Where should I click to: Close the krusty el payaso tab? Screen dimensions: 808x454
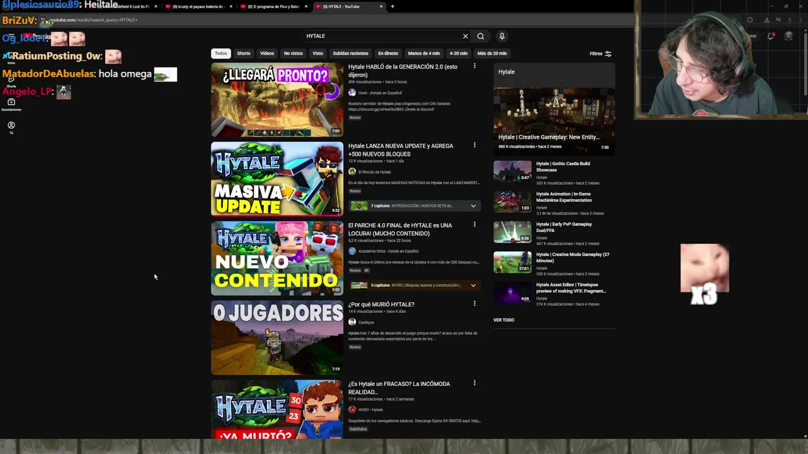click(230, 6)
